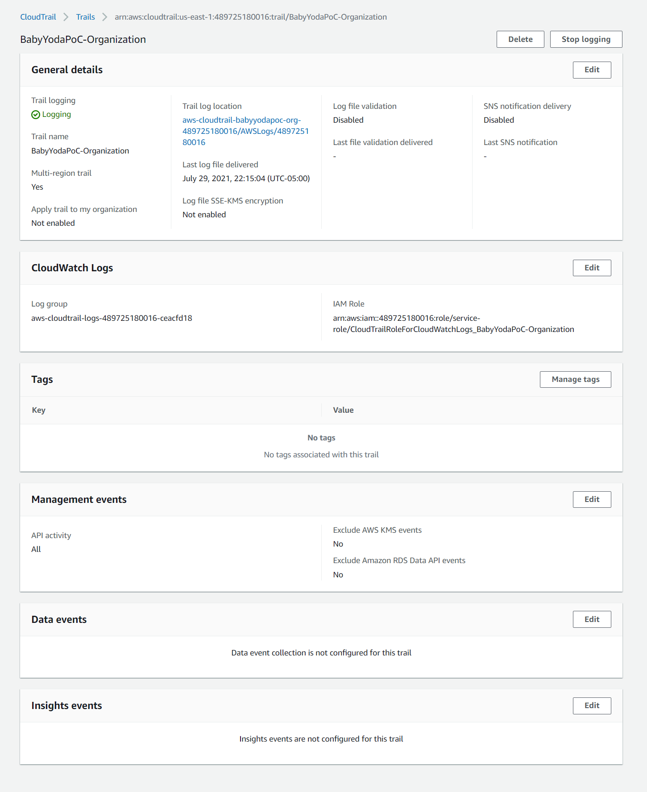
Task: Click the Delete trail button
Action: tap(520, 39)
